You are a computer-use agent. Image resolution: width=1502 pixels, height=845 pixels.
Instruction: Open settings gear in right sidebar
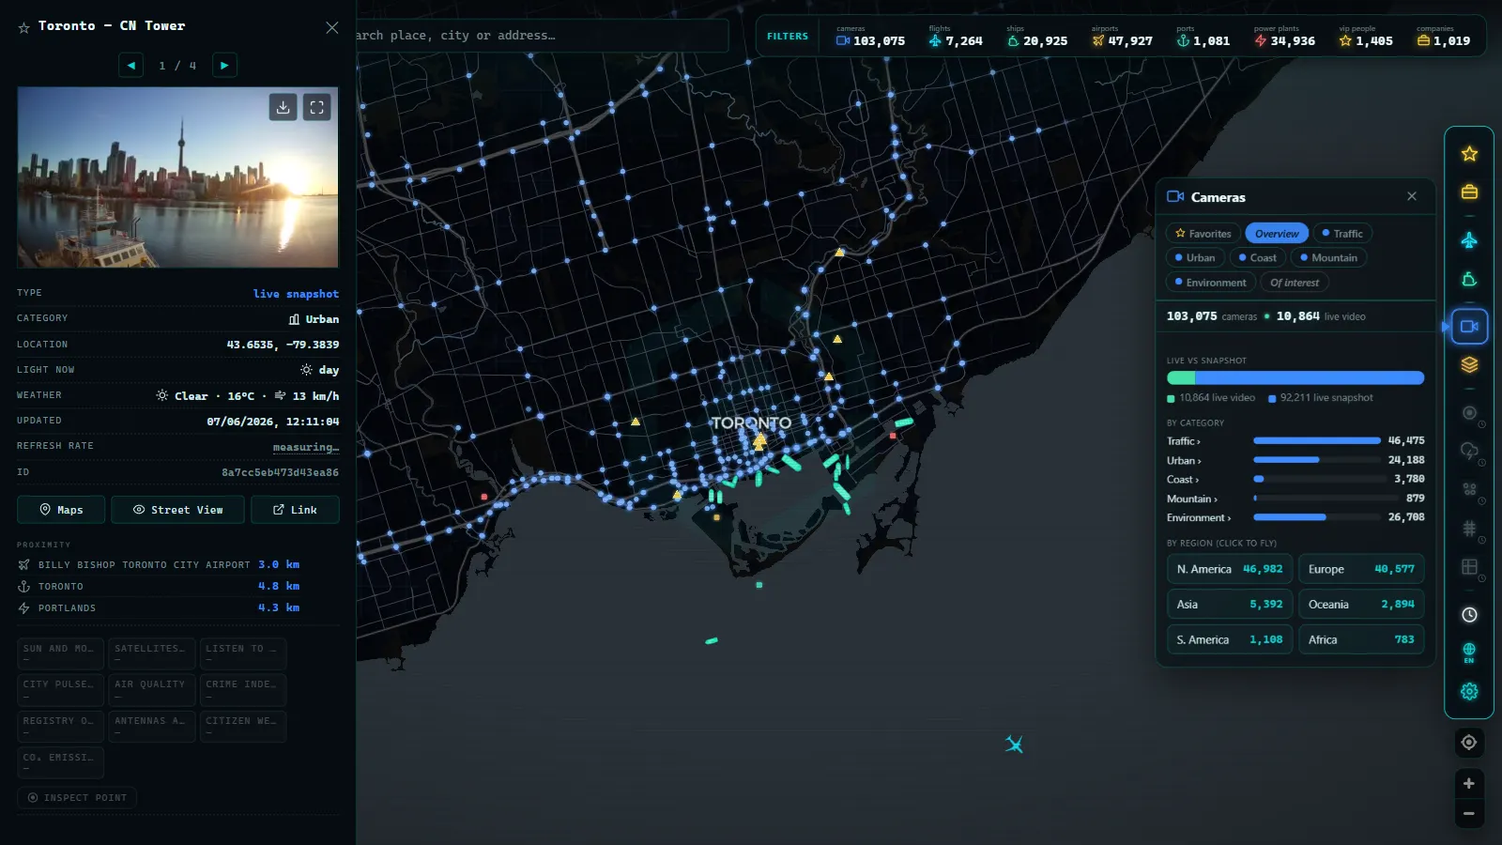1469,691
